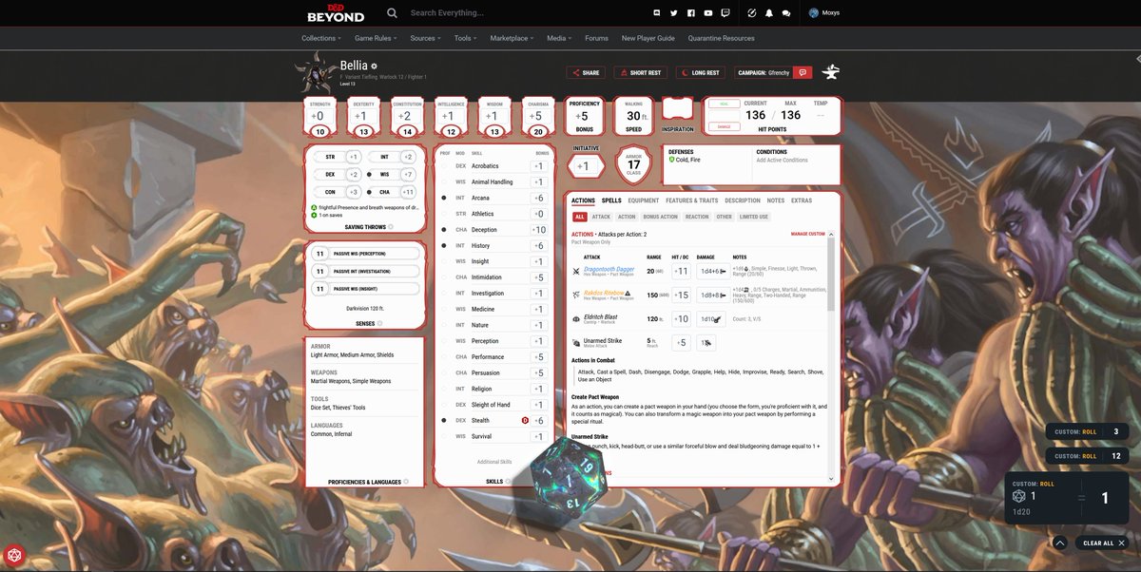Click the anvil builder icon
1141x572 pixels.
[830, 72]
